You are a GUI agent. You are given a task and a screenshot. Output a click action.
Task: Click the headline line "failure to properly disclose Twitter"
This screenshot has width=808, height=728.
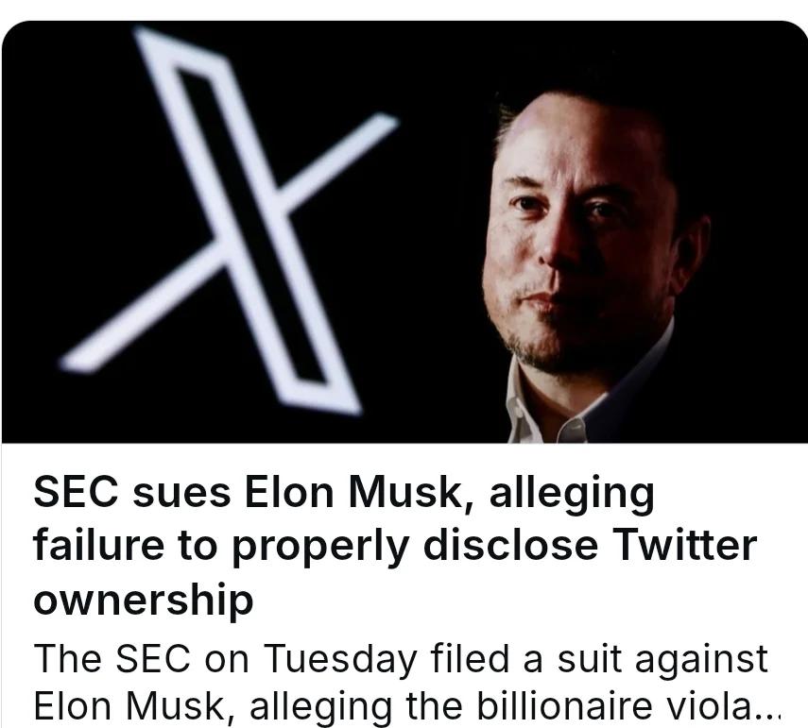[x=395, y=547]
